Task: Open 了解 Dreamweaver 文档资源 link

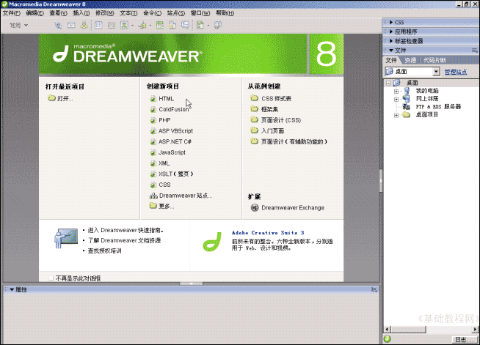Action: pyautogui.click(x=124, y=240)
